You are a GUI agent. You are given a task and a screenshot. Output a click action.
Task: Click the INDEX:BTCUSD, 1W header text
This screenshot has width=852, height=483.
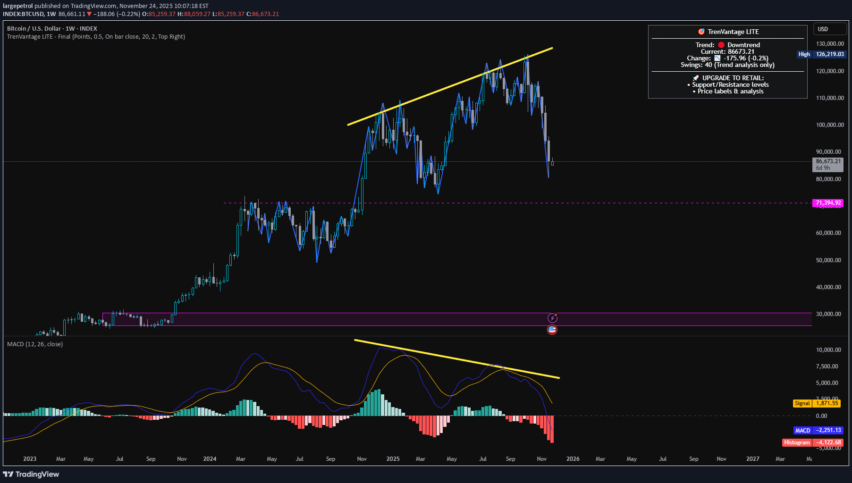tap(29, 14)
